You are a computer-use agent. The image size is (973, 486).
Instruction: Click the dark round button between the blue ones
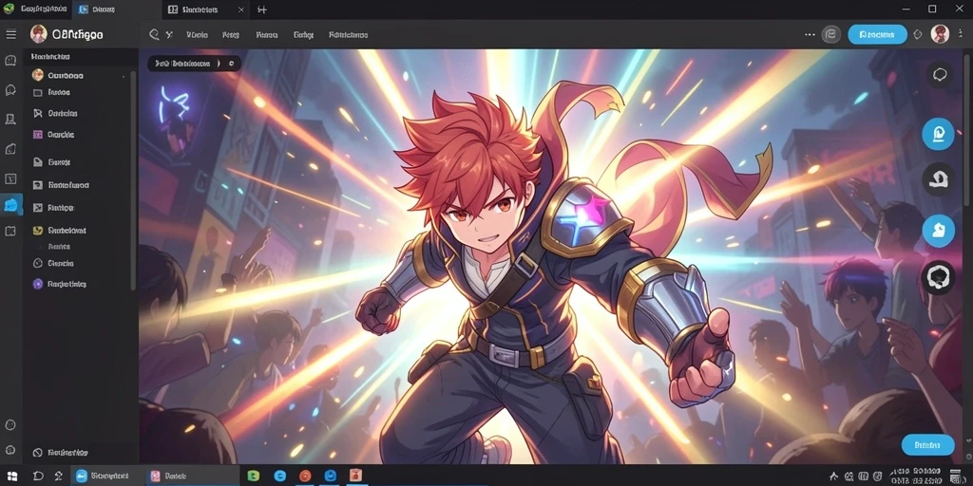click(x=938, y=179)
